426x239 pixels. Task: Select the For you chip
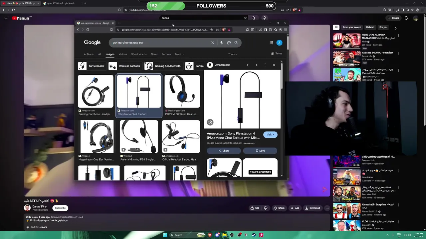coord(383,28)
